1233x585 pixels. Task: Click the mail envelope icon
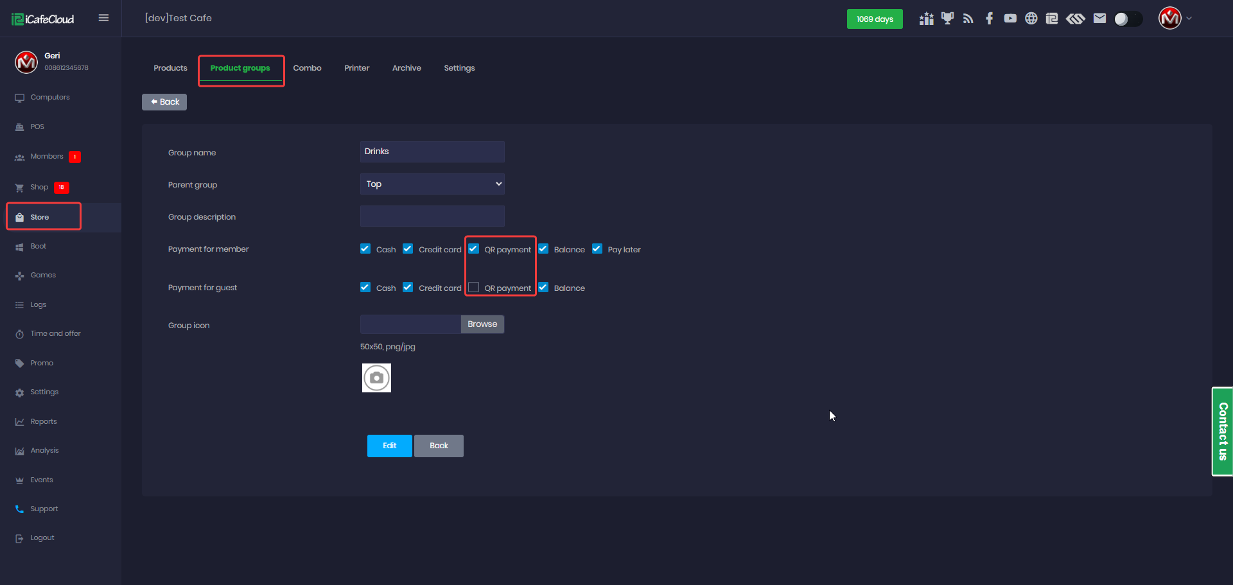pyautogui.click(x=1099, y=19)
